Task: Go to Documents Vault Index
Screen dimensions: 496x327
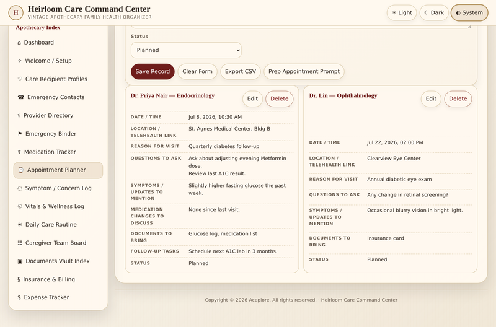Action: click(x=58, y=261)
